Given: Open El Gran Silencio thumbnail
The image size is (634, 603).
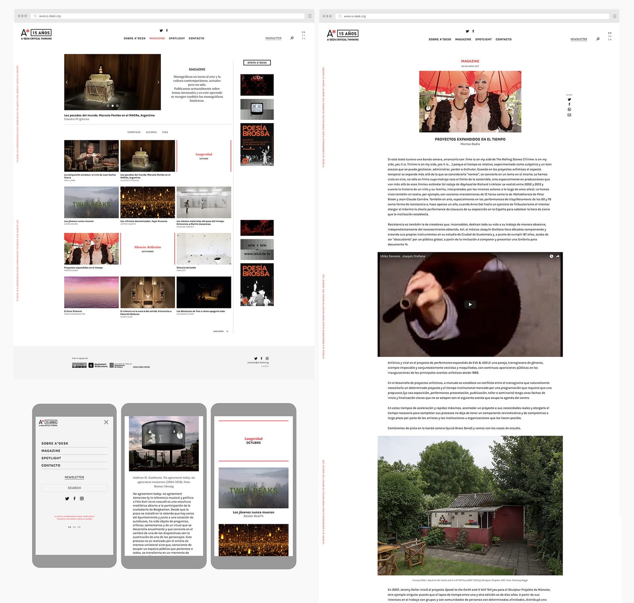Looking at the screenshot, I should coord(92,292).
